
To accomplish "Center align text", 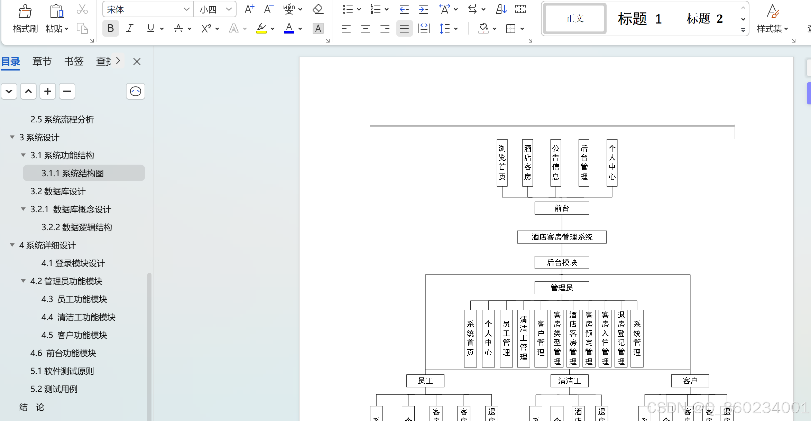I will 365,28.
